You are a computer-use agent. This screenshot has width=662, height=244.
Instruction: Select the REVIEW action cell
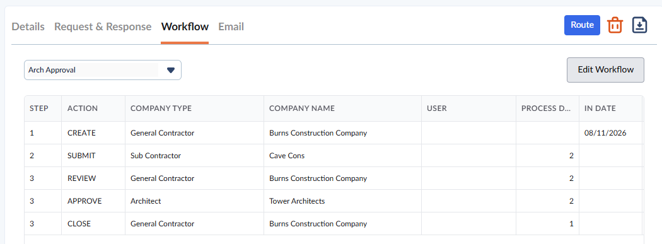(93, 178)
